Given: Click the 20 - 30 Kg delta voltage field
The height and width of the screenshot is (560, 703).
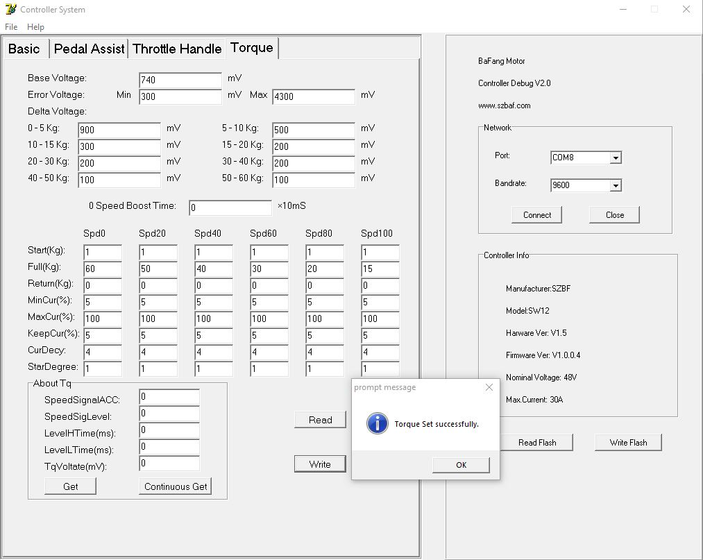Looking at the screenshot, I should point(119,163).
